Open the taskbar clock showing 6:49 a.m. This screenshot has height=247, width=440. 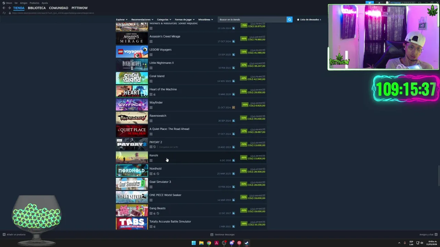(x=431, y=243)
